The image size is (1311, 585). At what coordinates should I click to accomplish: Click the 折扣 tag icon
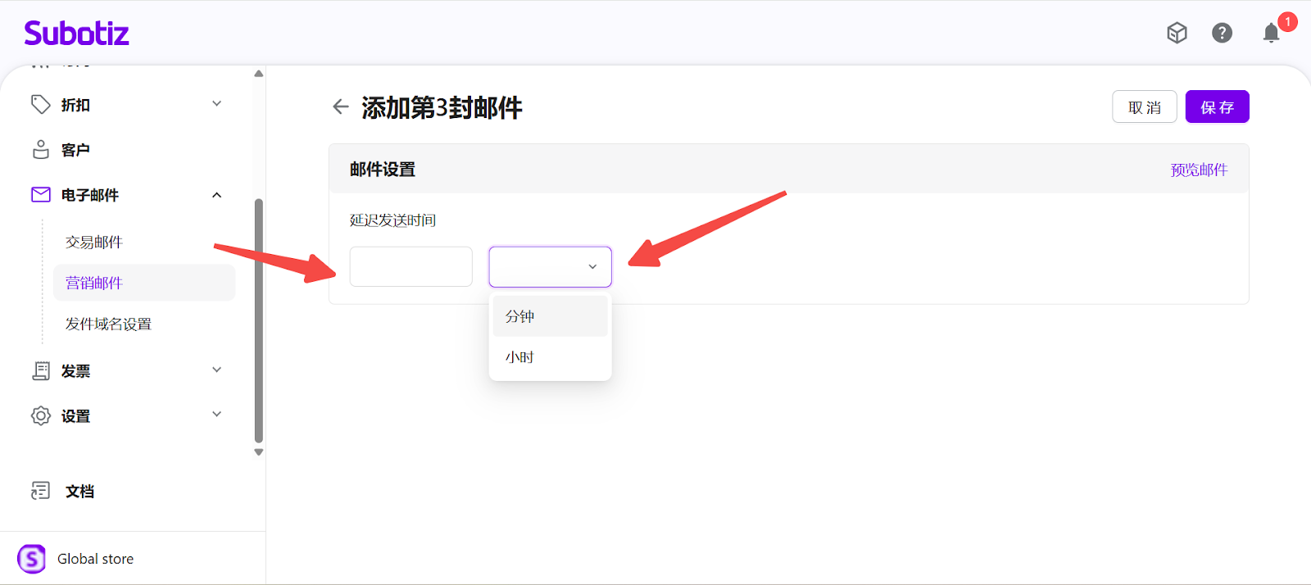41,105
